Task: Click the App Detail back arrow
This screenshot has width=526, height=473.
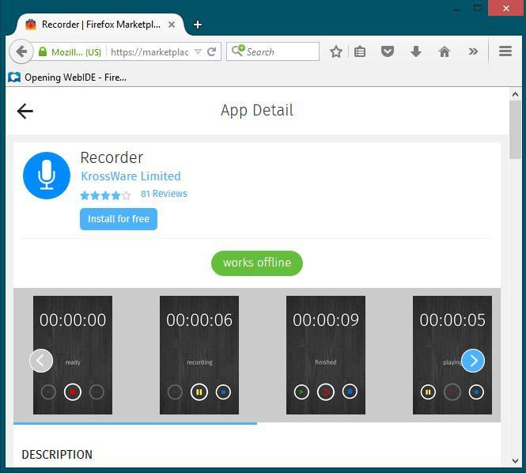Action: [x=25, y=112]
